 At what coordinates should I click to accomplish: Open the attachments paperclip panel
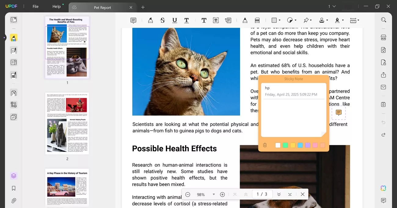[13, 201]
